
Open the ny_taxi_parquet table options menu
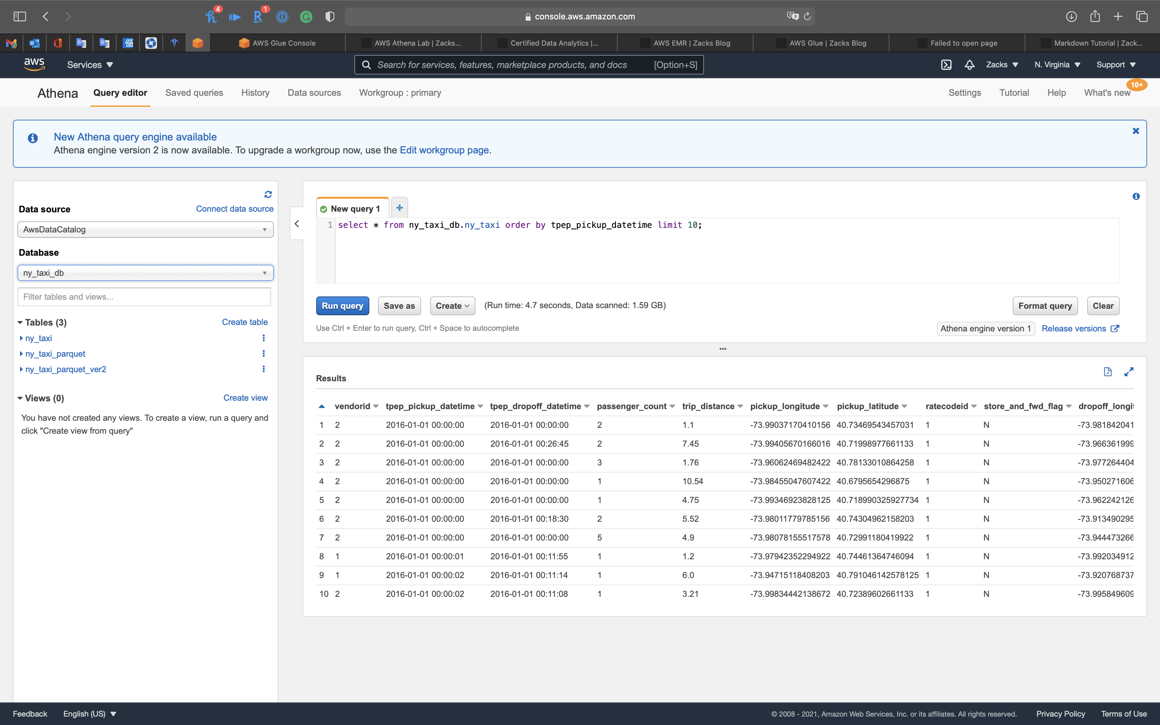click(264, 353)
